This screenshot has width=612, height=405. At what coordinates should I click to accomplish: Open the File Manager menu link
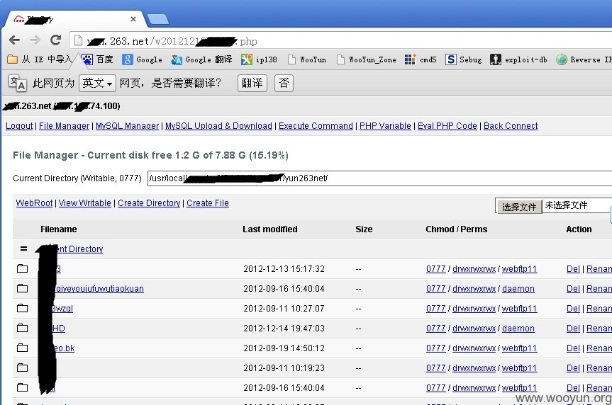[x=64, y=126]
